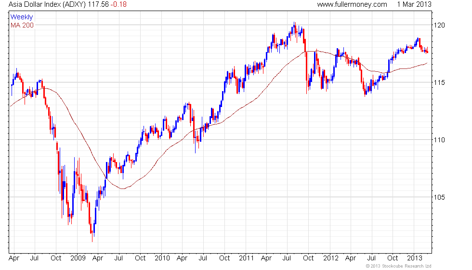Click the '110' price axis label
Image resolution: width=472 pixels, height=270 pixels.
[x=439, y=140]
